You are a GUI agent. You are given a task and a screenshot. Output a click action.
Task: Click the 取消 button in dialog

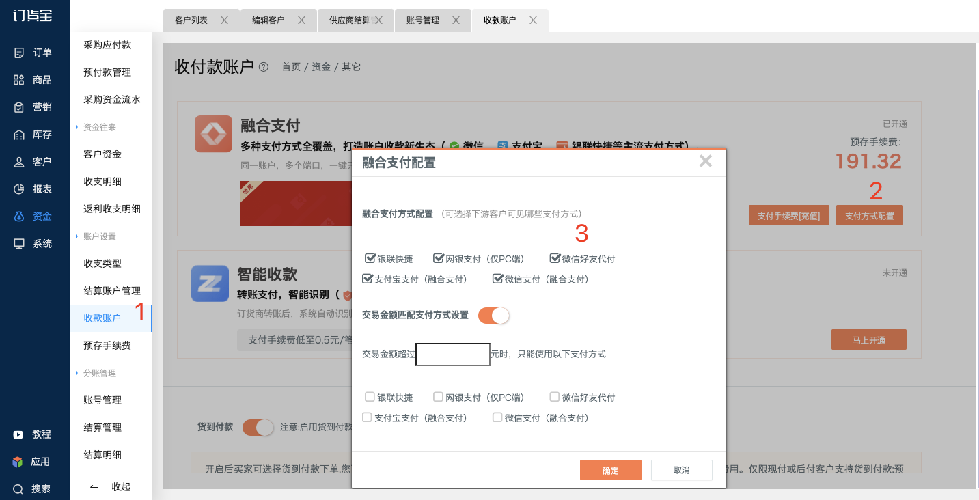coord(682,470)
